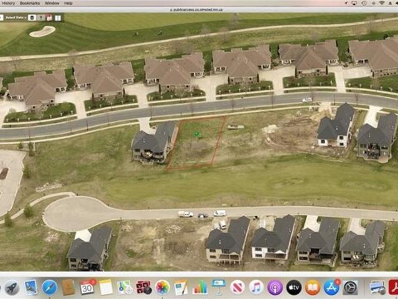Viewport: 398px width, 299px height.
Task: Open the Preview app in dock
Action: [31, 287]
